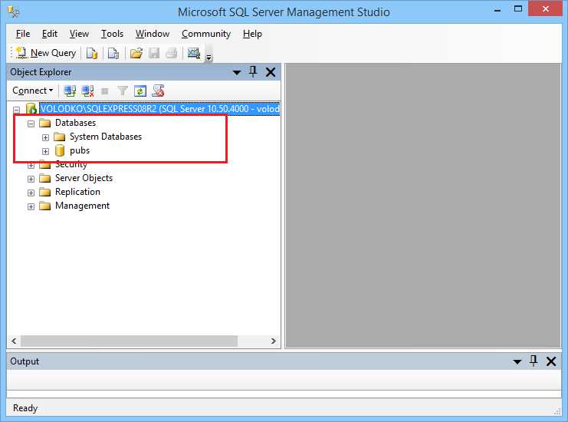Click the Ready status bar text
The width and height of the screenshot is (568, 422).
point(25,408)
